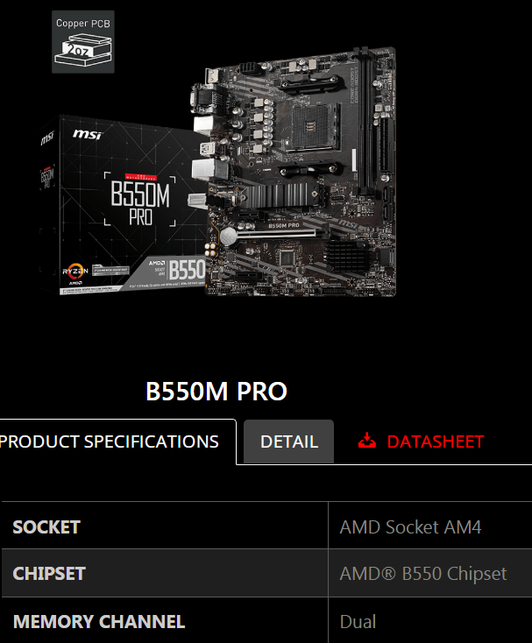
Task: Click the Ryzen logo on the box
Action: point(75,272)
